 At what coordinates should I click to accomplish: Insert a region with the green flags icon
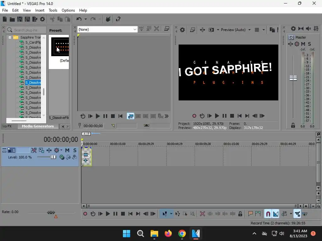click(x=258, y=214)
